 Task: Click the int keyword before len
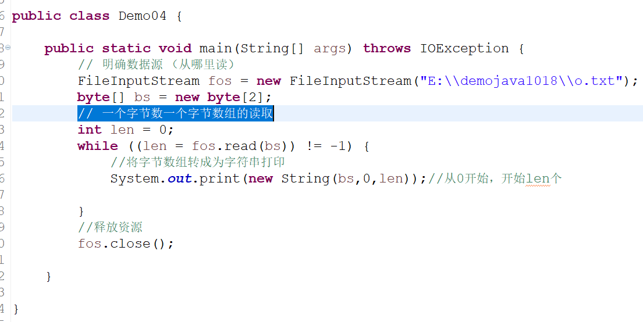(x=90, y=130)
